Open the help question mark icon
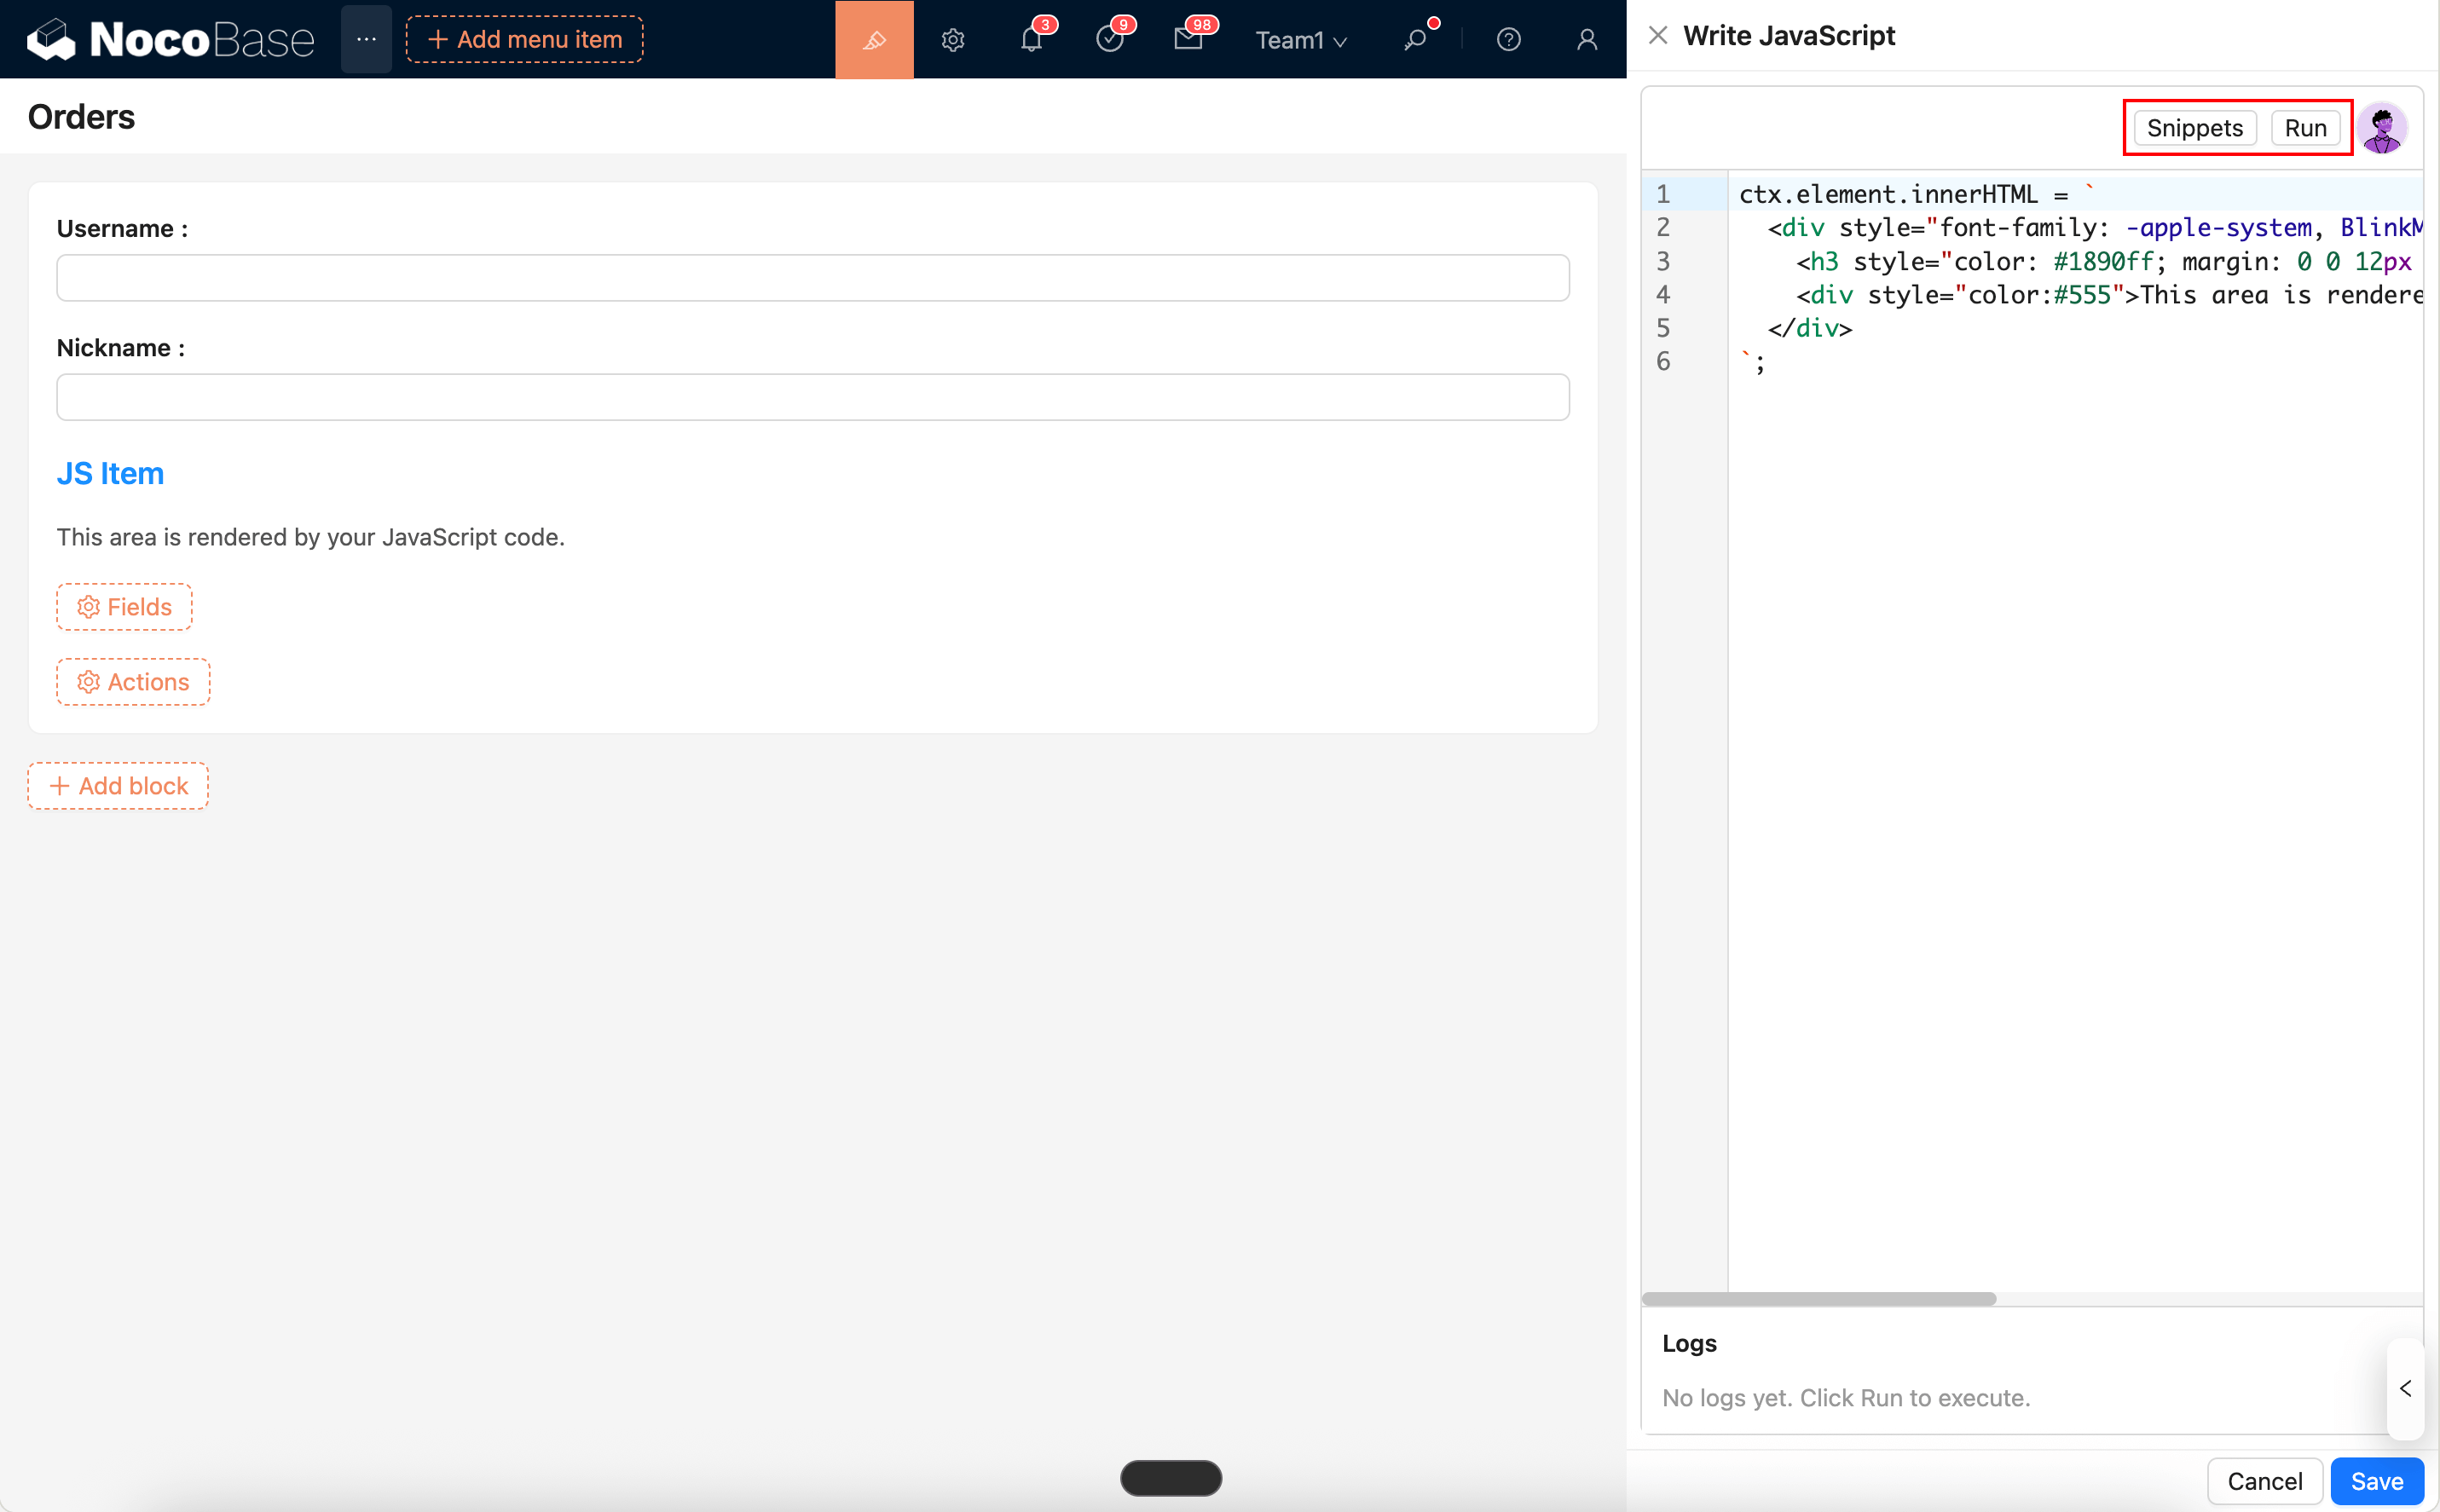This screenshot has width=2440, height=1512. (x=1508, y=40)
